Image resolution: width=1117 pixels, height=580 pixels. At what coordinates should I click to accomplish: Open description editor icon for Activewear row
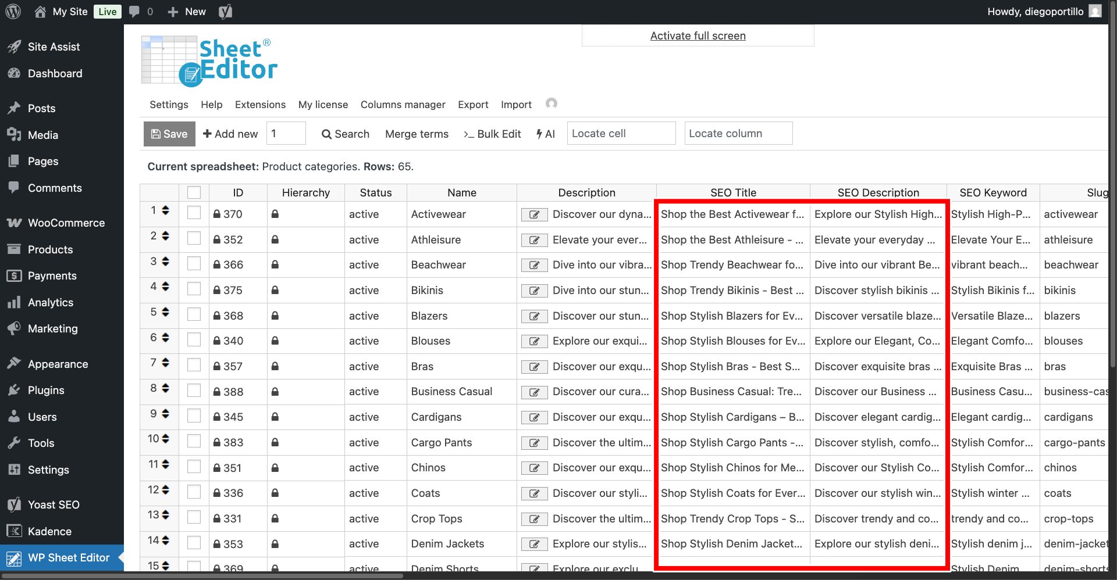(534, 214)
